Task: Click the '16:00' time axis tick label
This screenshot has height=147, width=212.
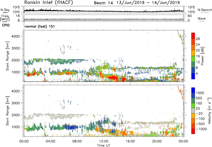Action: click(x=130, y=141)
